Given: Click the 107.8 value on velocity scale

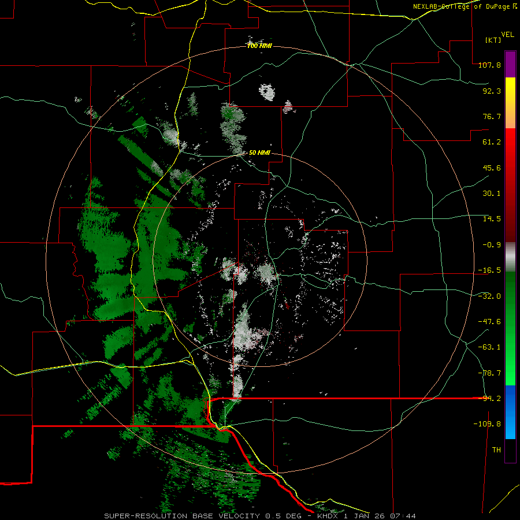Looking at the screenshot, I should pyautogui.click(x=489, y=65).
